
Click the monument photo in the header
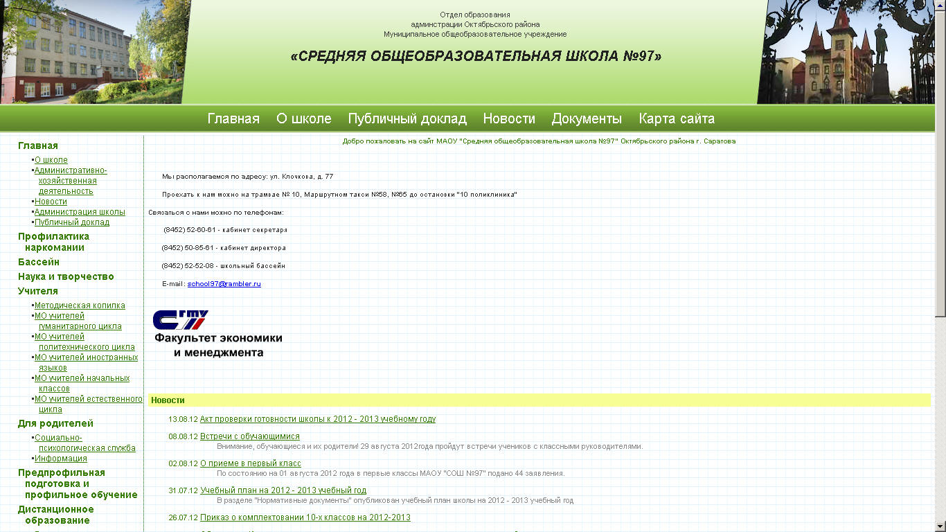[x=846, y=52]
